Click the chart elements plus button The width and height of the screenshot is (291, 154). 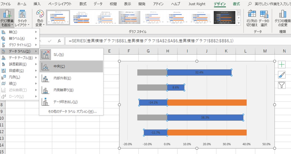[x=282, y=65]
